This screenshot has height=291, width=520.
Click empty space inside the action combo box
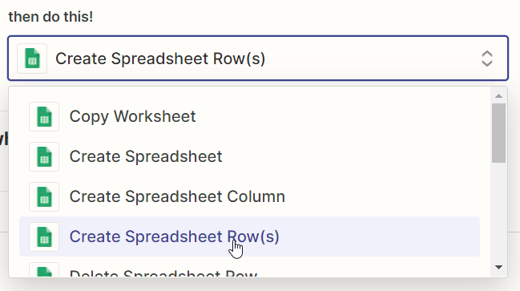[372, 59]
